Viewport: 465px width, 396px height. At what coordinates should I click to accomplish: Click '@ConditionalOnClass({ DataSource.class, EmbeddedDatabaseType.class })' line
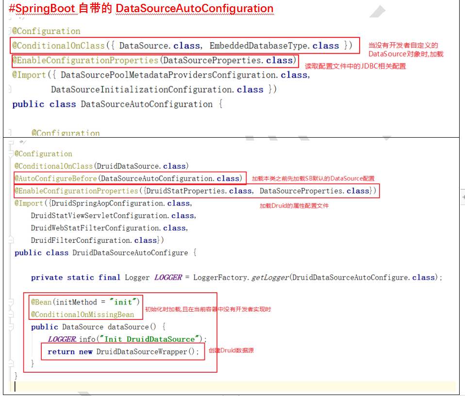[x=183, y=46]
